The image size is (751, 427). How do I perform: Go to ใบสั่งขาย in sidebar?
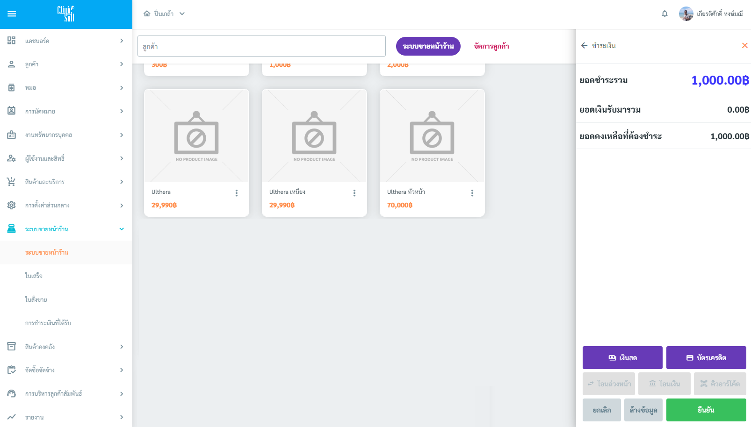point(36,299)
